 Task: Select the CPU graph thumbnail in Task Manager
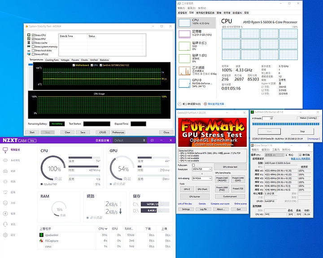[x=184, y=23]
